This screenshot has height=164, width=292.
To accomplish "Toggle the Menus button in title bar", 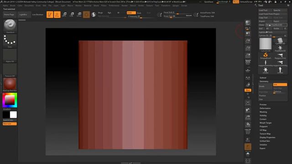I will 236,2.
